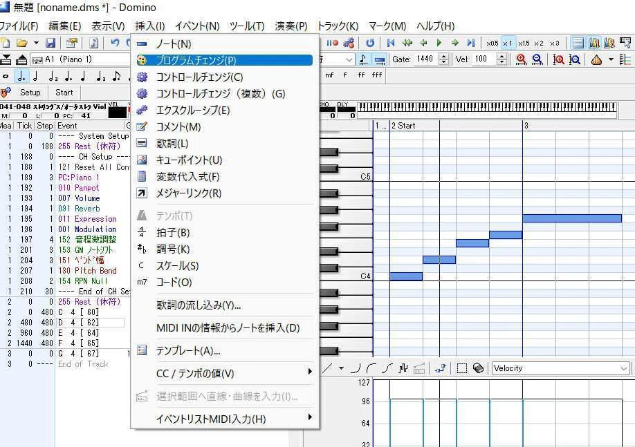Click the New file icon
The width and height of the screenshot is (635, 447).
[x=6, y=43]
